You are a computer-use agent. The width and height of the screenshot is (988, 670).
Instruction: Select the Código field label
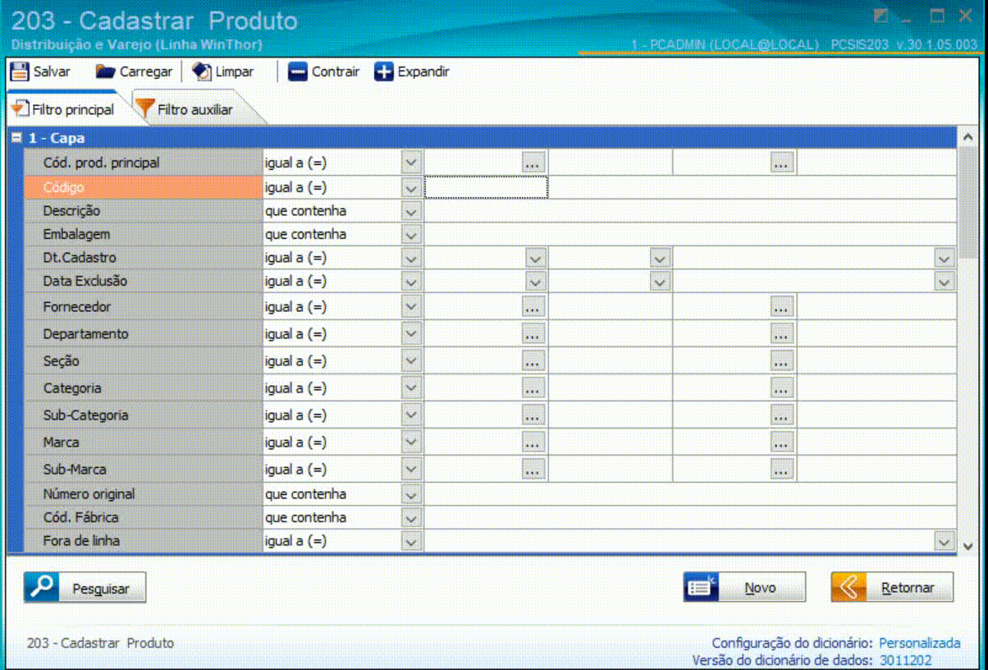pos(63,188)
